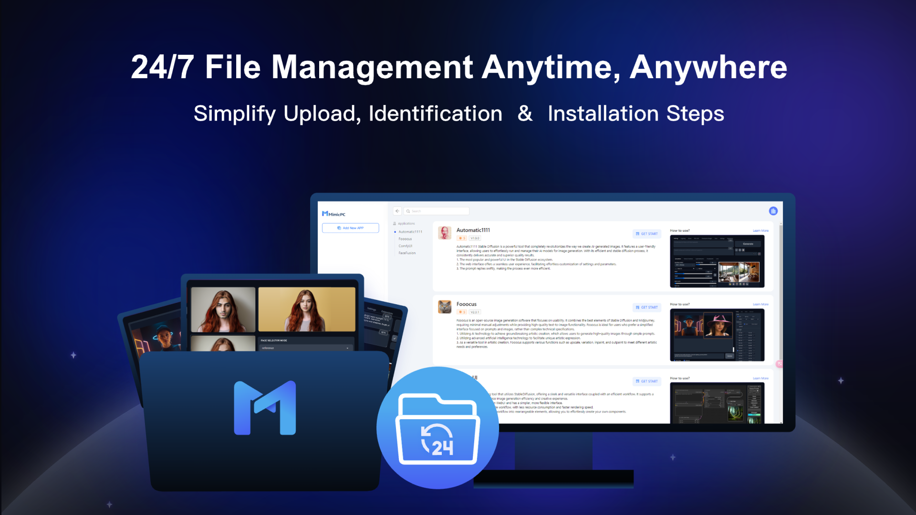Open the Automatic1111 How to use preview image

(x=717, y=261)
